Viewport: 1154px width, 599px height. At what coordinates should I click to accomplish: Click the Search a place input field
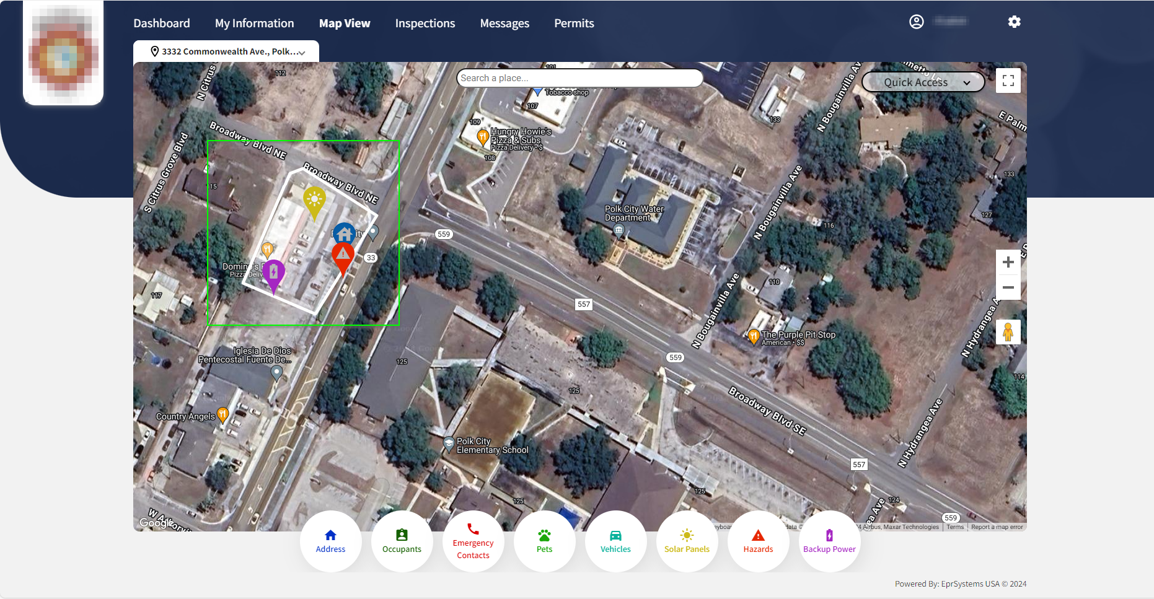(579, 78)
